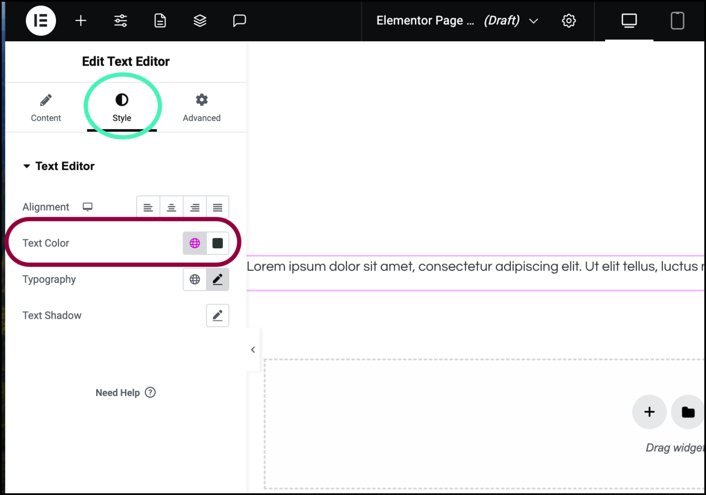Switch to the Advanced tab
Image resolution: width=706 pixels, height=495 pixels.
(x=201, y=107)
